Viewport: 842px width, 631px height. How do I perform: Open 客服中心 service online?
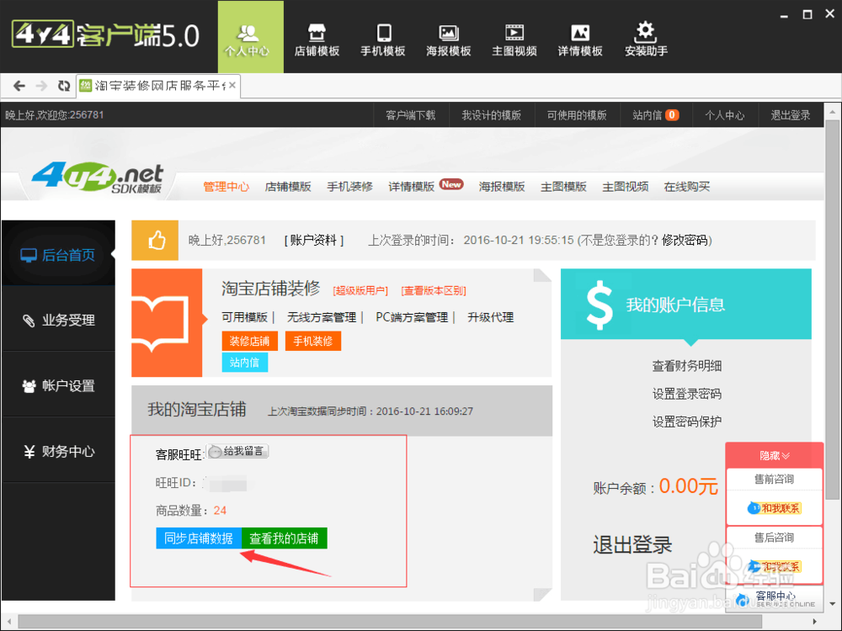tap(775, 598)
